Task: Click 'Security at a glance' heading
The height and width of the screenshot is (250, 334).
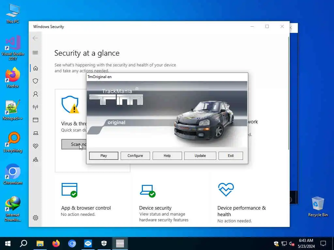Action: (x=87, y=53)
